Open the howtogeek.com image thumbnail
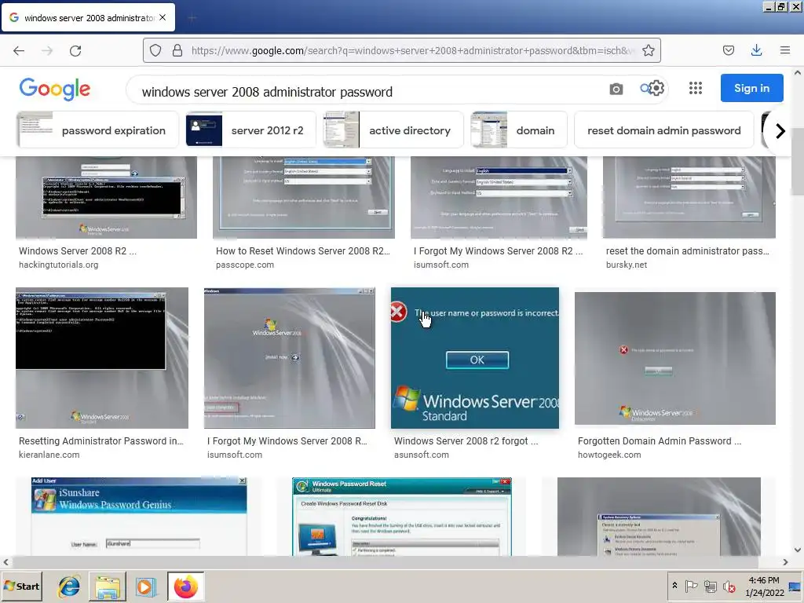 [674, 358]
